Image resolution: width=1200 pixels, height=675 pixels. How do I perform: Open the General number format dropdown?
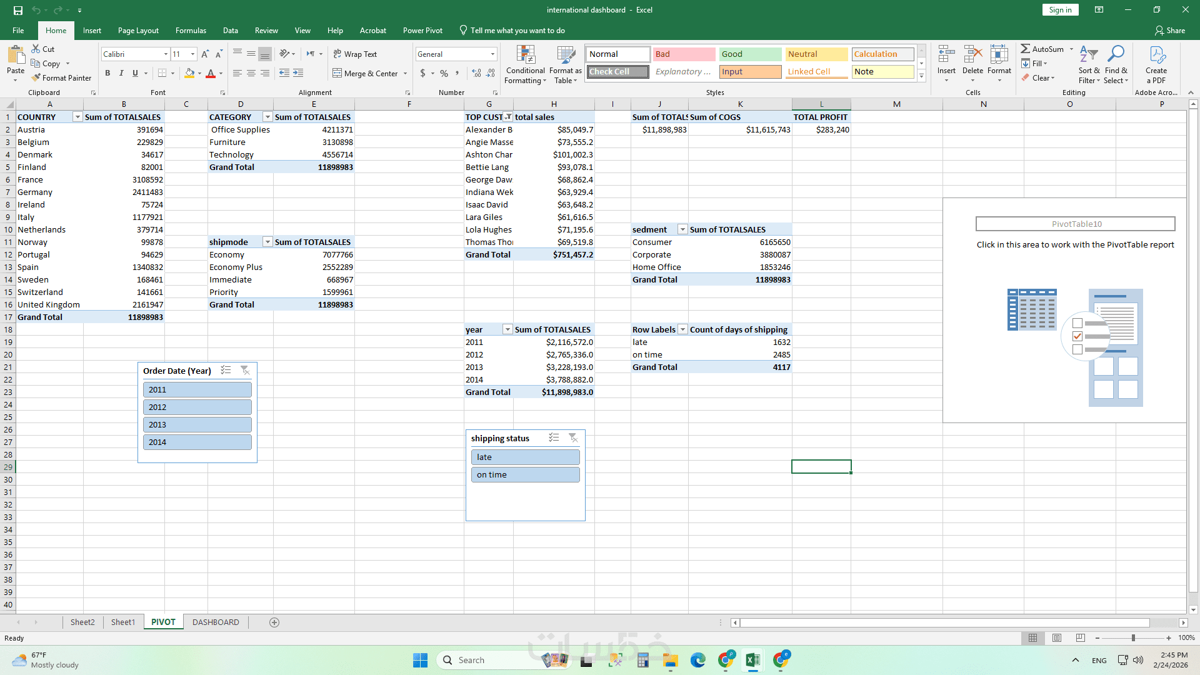point(492,54)
